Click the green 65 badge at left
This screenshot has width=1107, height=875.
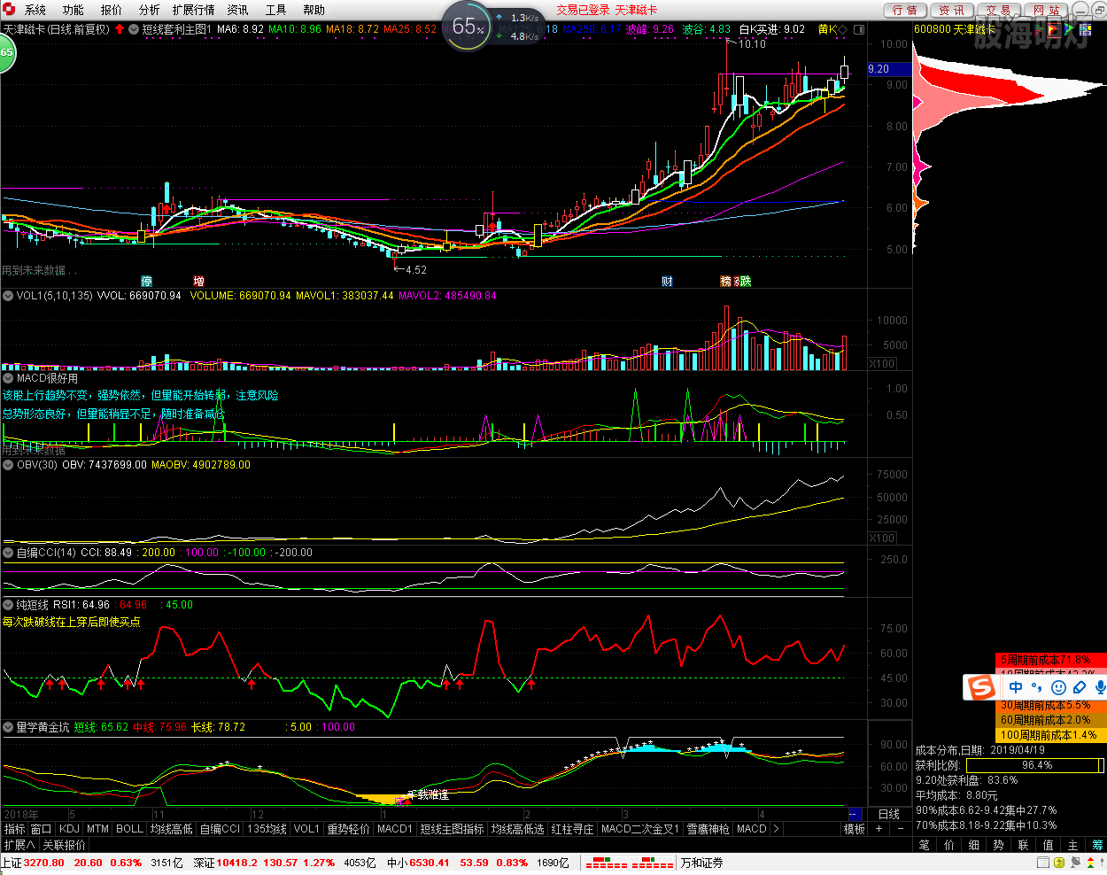point(6,53)
